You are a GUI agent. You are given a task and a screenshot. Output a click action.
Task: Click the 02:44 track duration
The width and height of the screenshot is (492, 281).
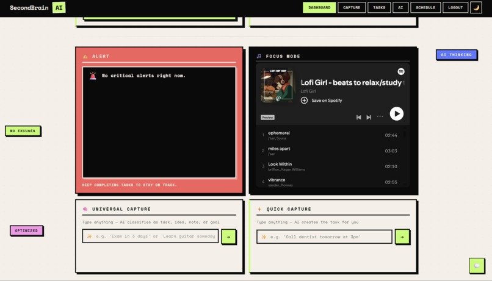pyautogui.click(x=391, y=135)
